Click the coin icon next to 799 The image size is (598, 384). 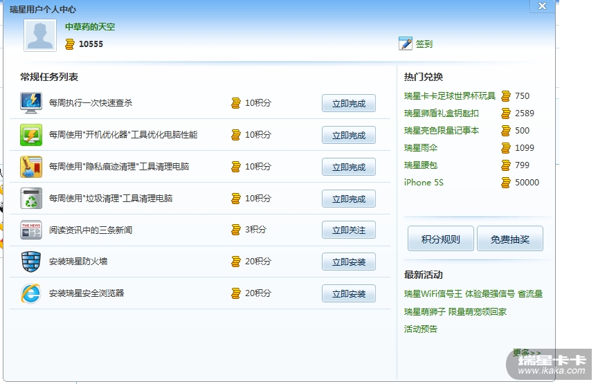pos(506,165)
